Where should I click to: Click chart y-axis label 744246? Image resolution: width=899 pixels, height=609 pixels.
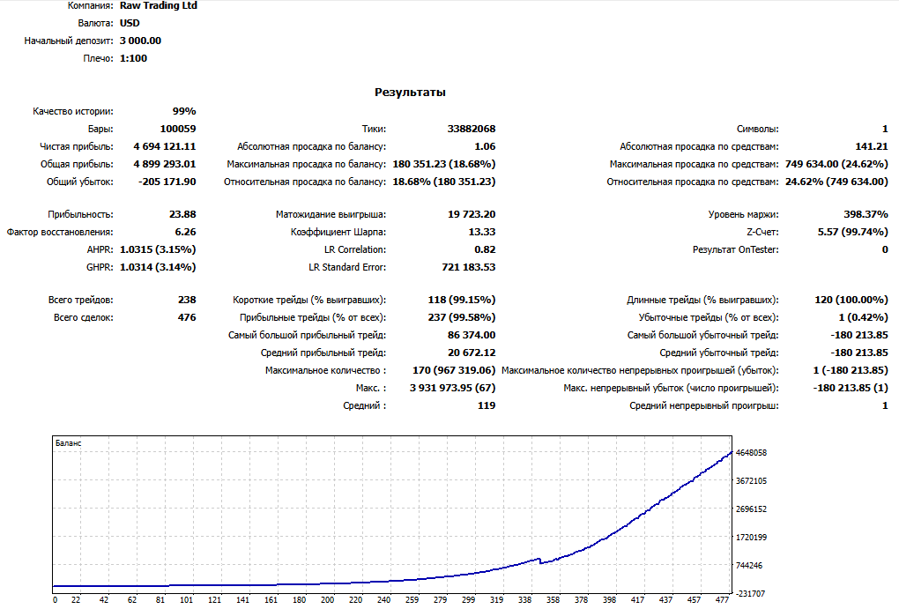[x=749, y=566]
